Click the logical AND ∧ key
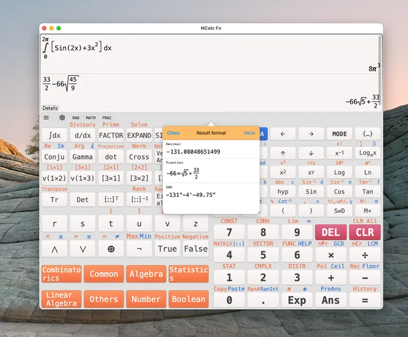 (x=54, y=249)
